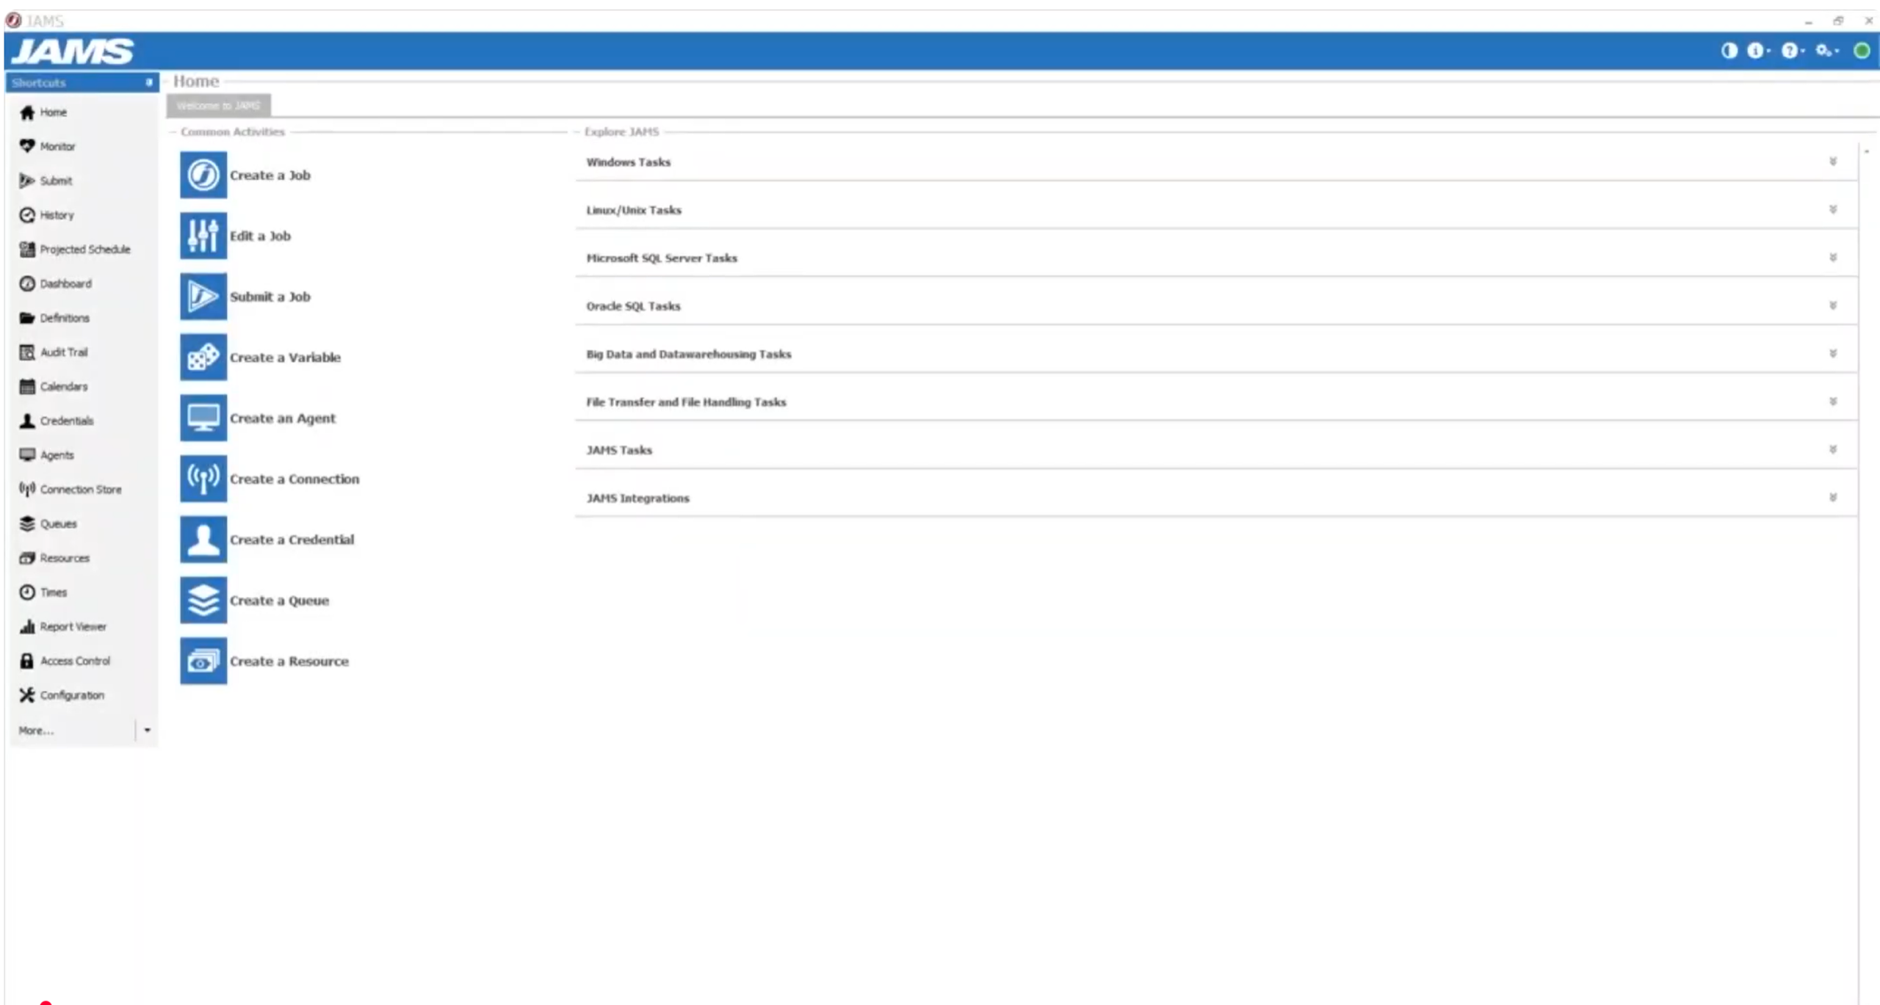The width and height of the screenshot is (1880, 1005).
Task: Switch to the Welcome to JAMS tab
Action: tap(217, 105)
